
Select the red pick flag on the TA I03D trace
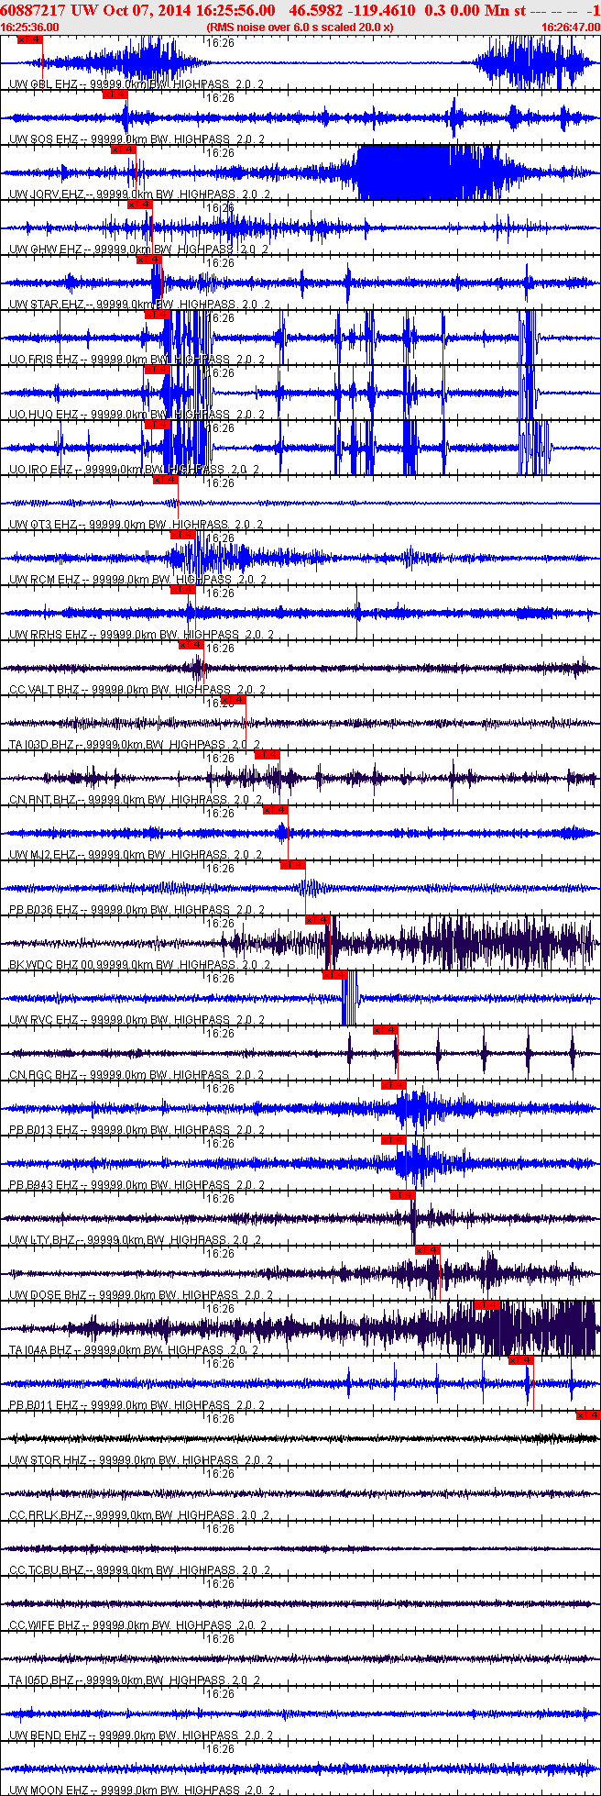[234, 700]
